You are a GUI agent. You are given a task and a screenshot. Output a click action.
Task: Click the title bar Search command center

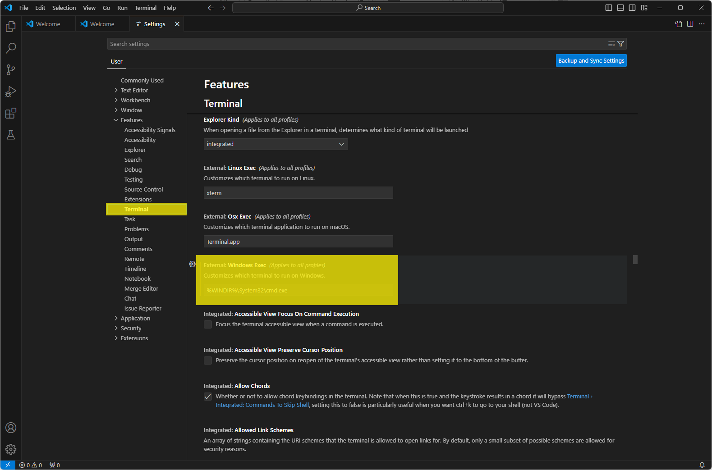click(x=368, y=8)
